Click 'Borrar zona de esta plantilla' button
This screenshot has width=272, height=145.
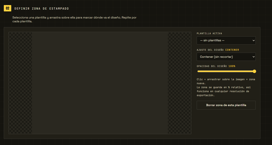coord(226,105)
